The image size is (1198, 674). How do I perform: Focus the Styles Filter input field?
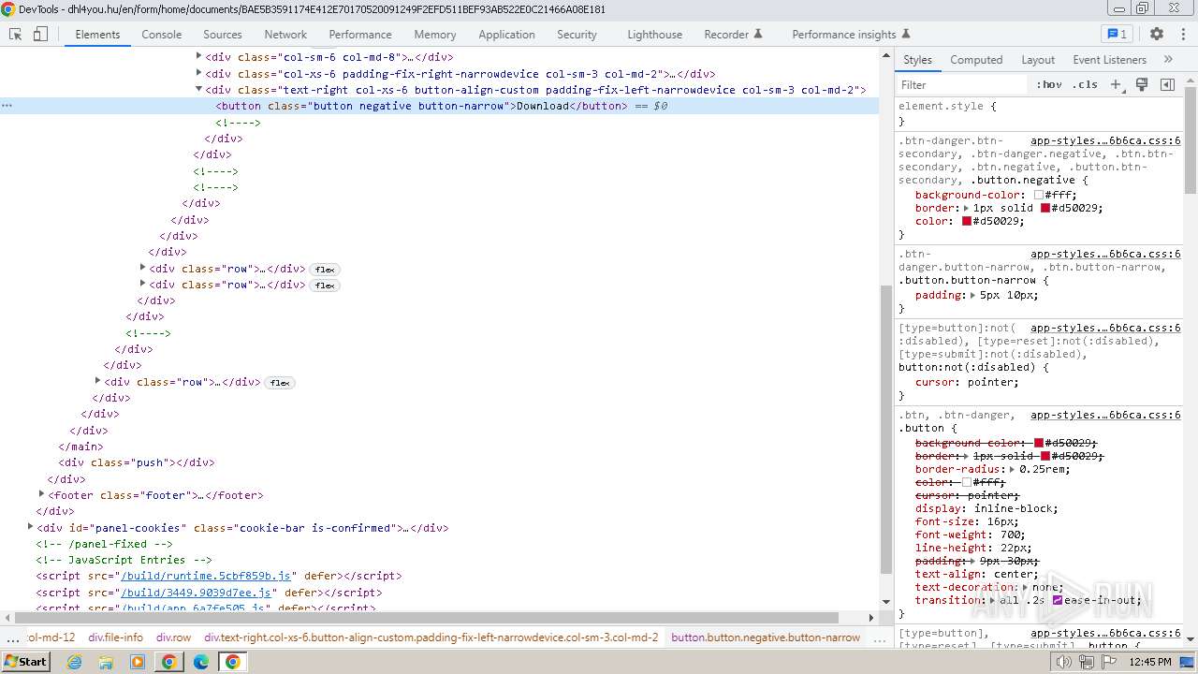click(x=962, y=84)
